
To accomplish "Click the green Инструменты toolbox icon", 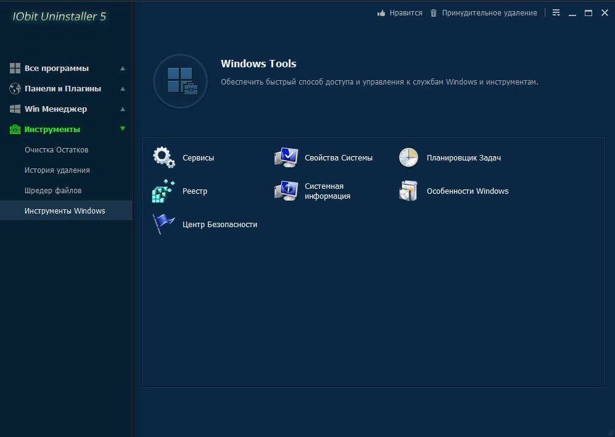I will pyautogui.click(x=15, y=129).
